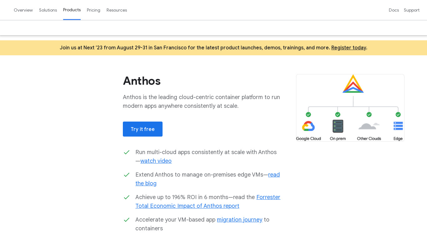Open the migration journey link
The image size is (427, 240).
click(x=239, y=220)
